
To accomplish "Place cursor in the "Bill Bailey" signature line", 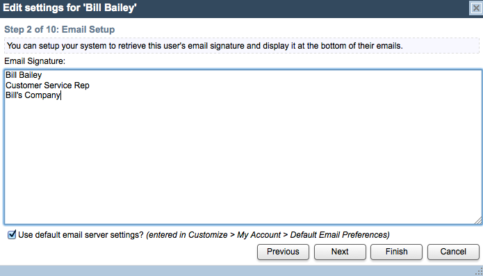I will [24, 75].
